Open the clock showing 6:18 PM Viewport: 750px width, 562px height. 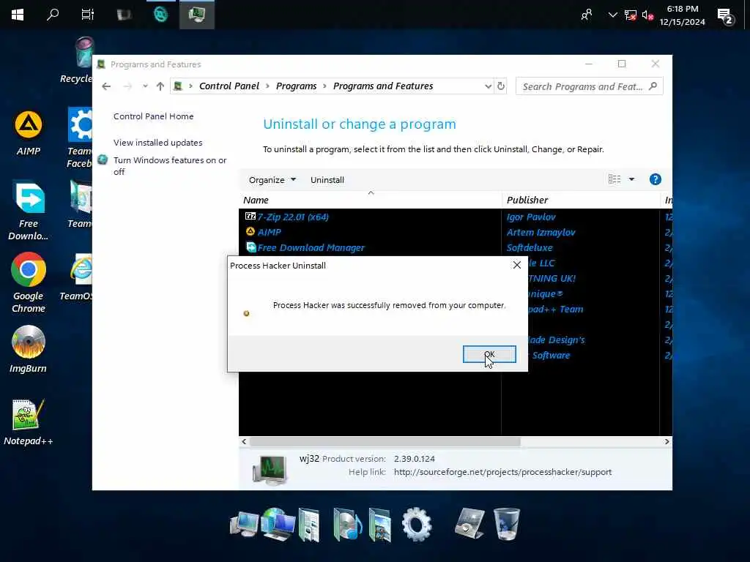coord(682,15)
